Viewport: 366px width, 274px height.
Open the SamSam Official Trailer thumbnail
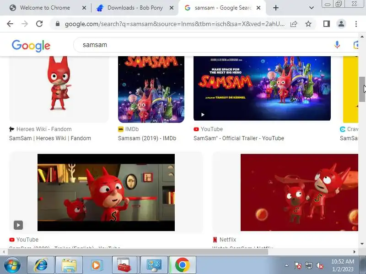click(262, 88)
